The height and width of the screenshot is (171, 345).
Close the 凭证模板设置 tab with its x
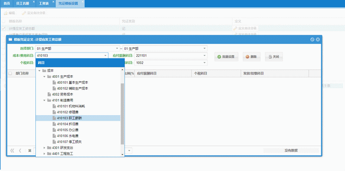(x=82, y=2)
